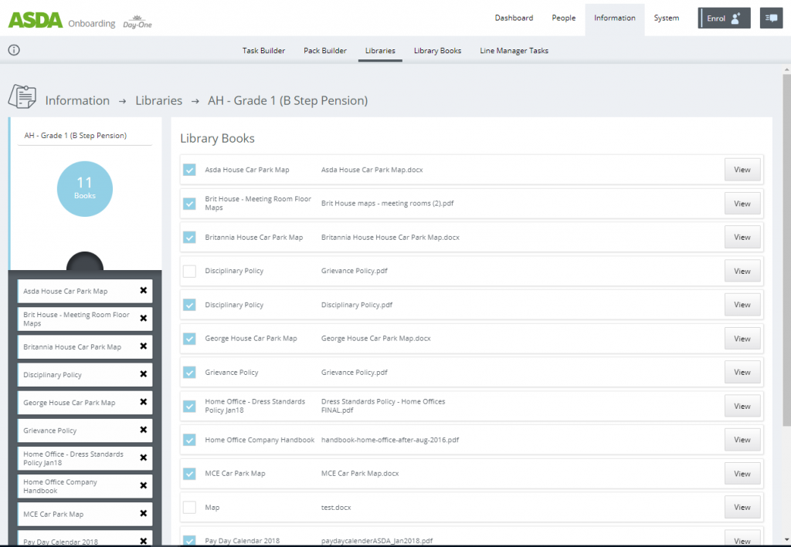The height and width of the screenshot is (547, 791).
Task: Uncheck Home Office Company Handbook
Action: coord(189,440)
